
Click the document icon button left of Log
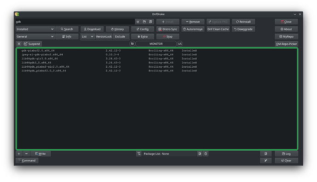point(265,154)
